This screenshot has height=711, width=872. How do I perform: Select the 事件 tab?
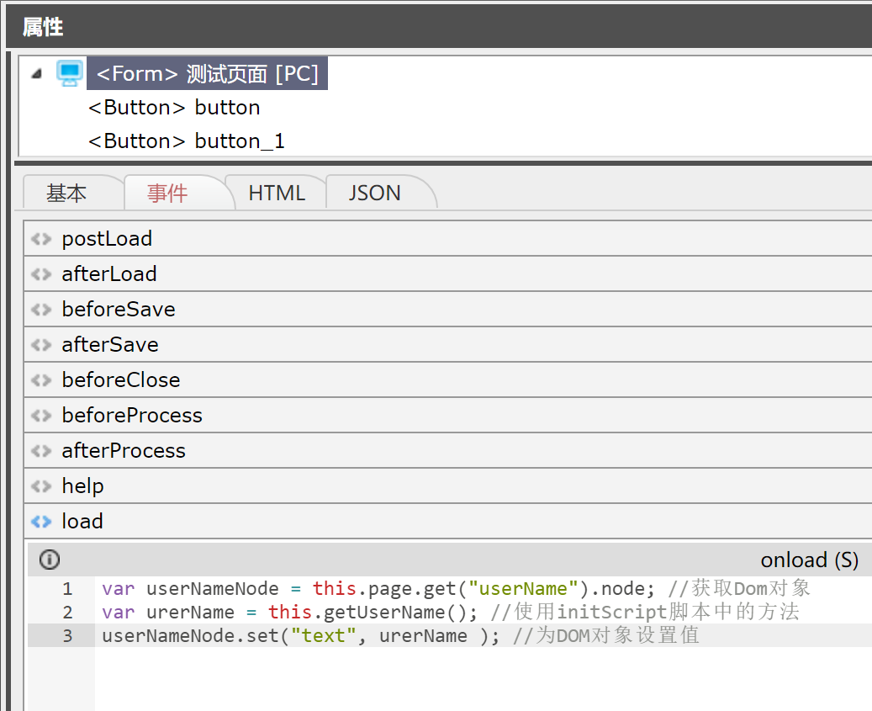(x=167, y=194)
